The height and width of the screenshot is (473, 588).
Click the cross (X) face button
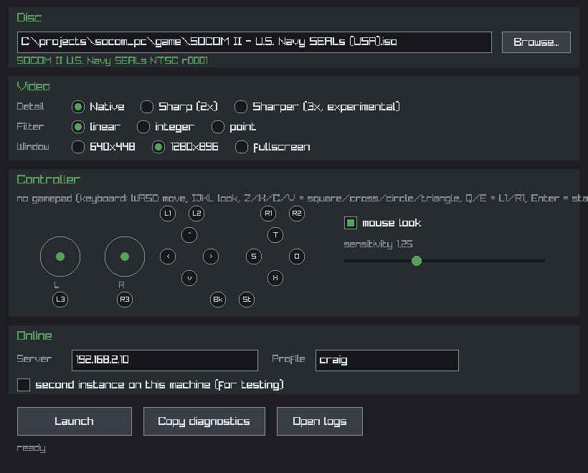pyautogui.click(x=275, y=278)
